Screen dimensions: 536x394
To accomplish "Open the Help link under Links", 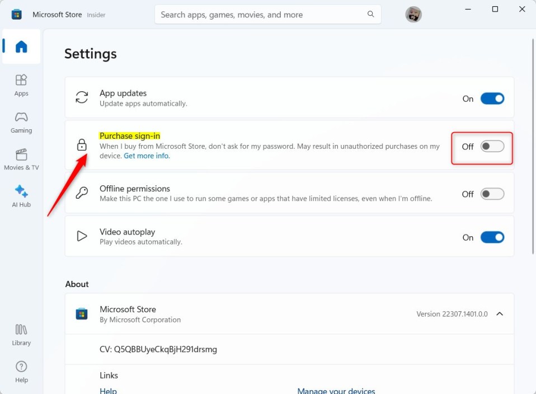I will point(108,391).
